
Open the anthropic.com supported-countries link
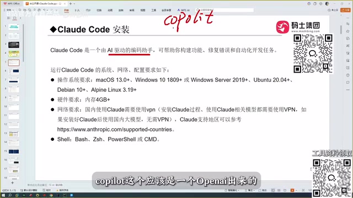[x=115, y=130]
